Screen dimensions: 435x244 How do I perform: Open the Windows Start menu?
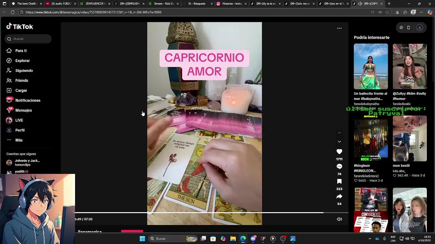tap(142, 239)
